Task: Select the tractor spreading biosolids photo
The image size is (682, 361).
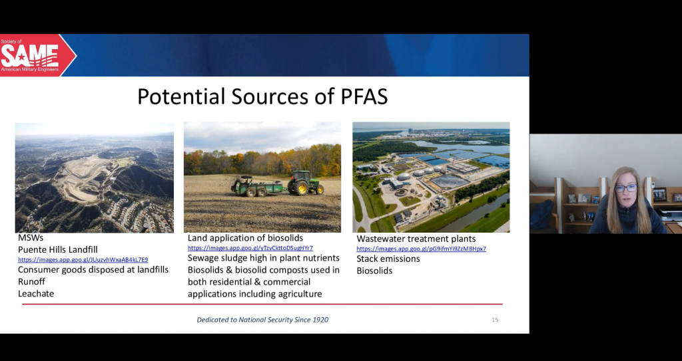Action: 262,177
